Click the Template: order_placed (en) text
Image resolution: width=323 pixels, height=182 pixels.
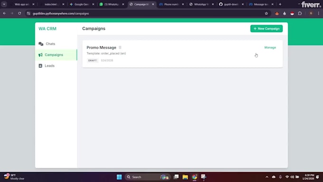[x=106, y=53]
